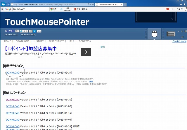
Task: Switch to the English page link
Action: 179,41
